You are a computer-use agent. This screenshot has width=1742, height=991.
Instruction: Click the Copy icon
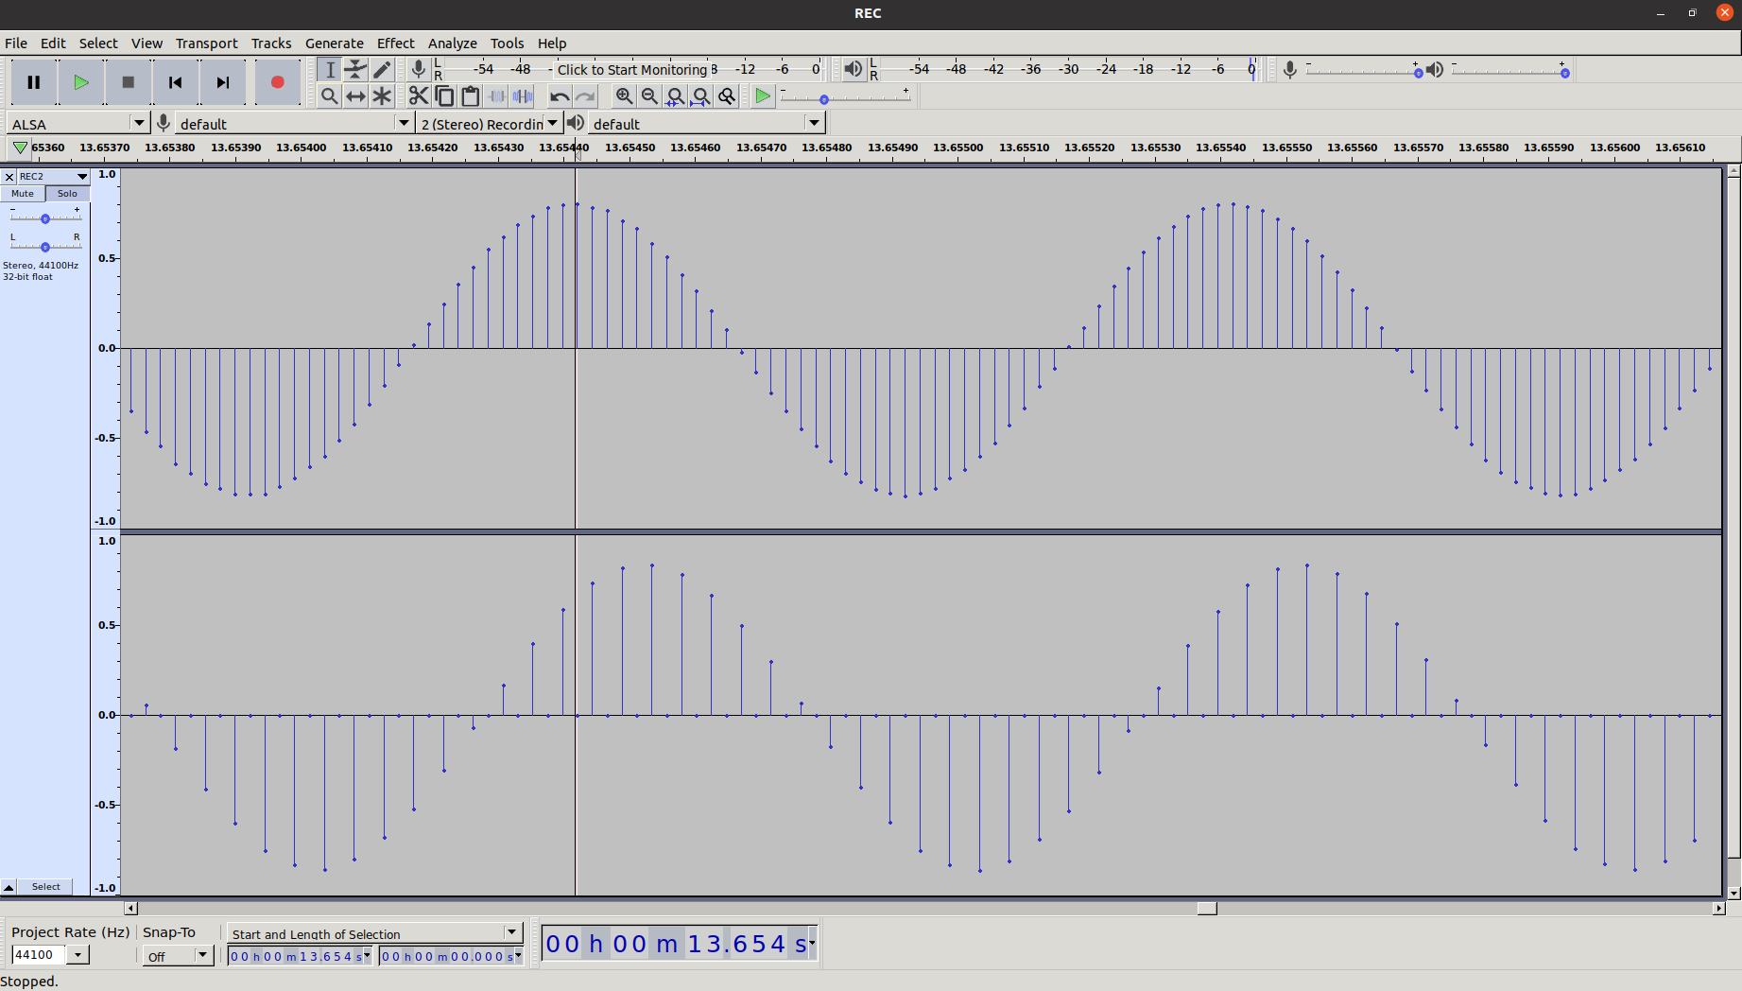tap(444, 96)
